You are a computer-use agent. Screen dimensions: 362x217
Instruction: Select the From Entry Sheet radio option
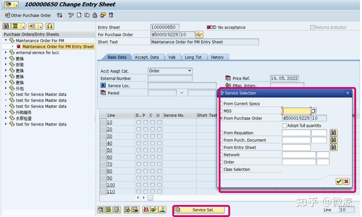point(222,147)
